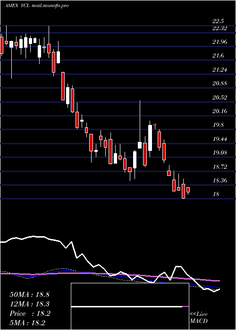The image size is (236, 330).
Task: Click the '5MA : 18.2' readout
Action: [x=27, y=323]
